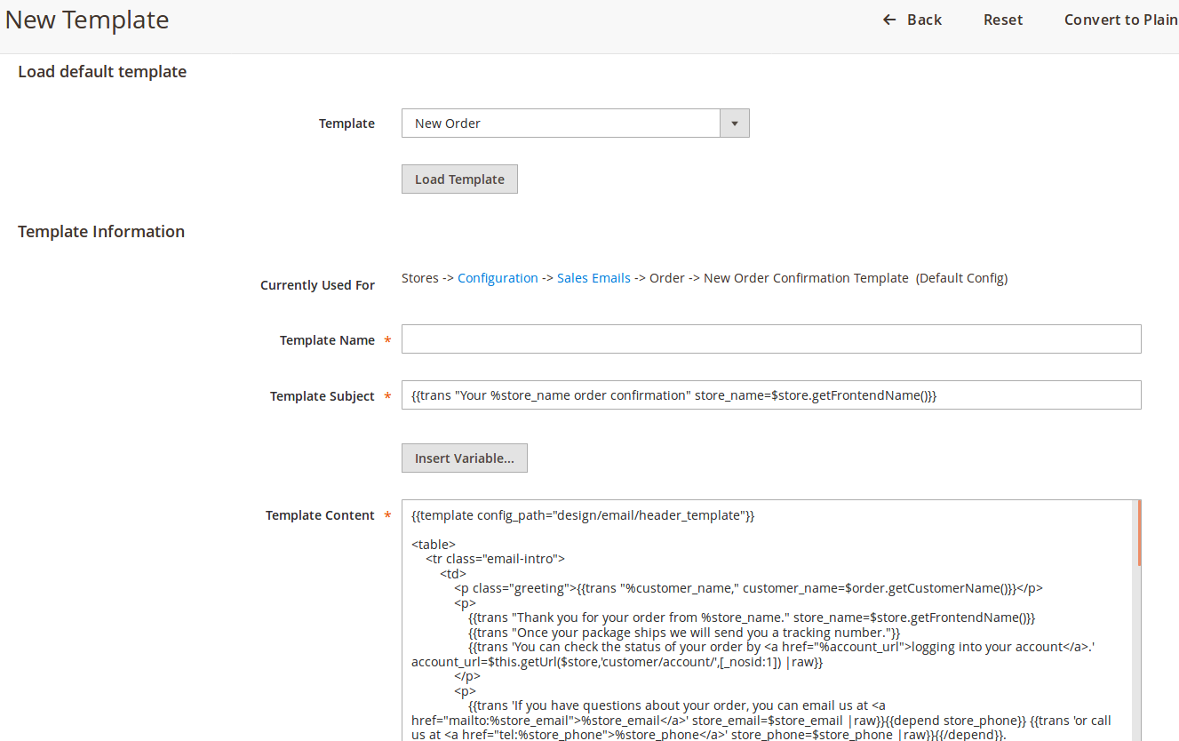1179x741 pixels.
Task: Click the Template Content scrollbar
Action: 1140,533
